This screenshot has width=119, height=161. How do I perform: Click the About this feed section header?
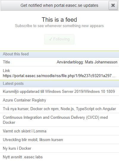click(x=59, y=54)
